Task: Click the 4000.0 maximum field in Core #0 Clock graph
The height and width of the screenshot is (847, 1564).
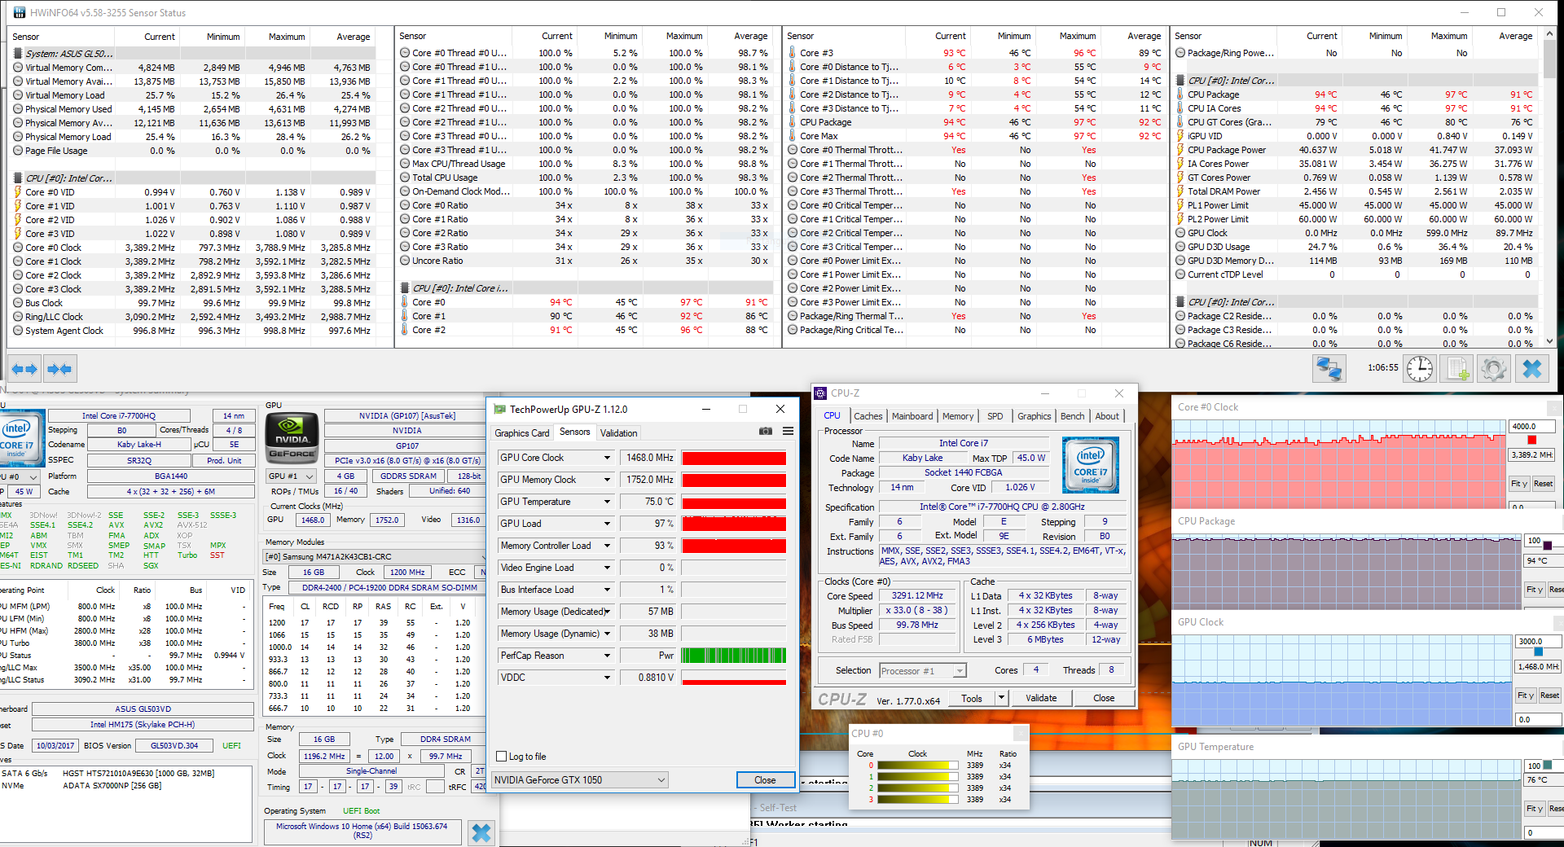Action: [x=1531, y=427]
